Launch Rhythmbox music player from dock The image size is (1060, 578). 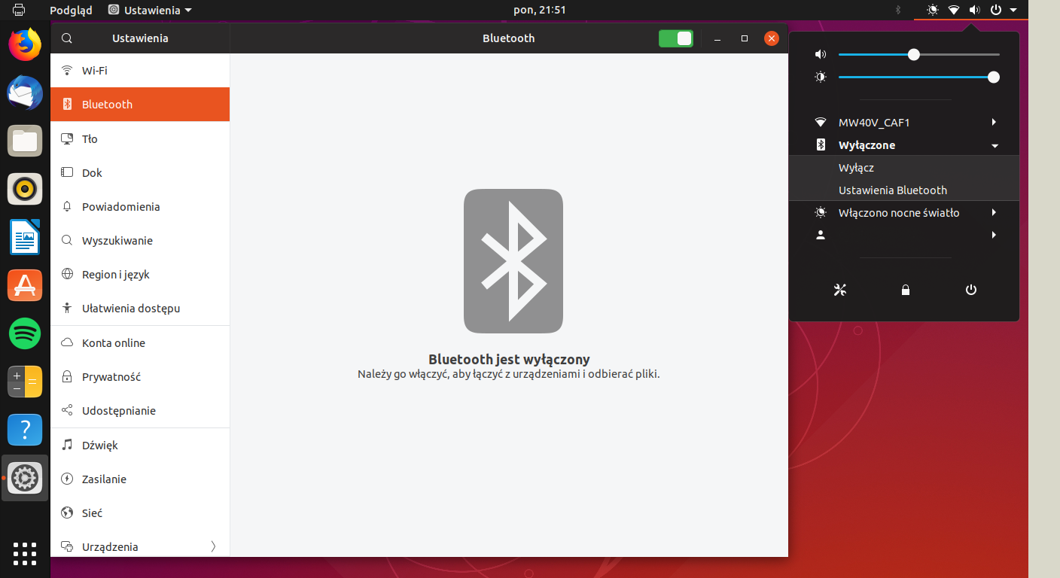point(25,189)
